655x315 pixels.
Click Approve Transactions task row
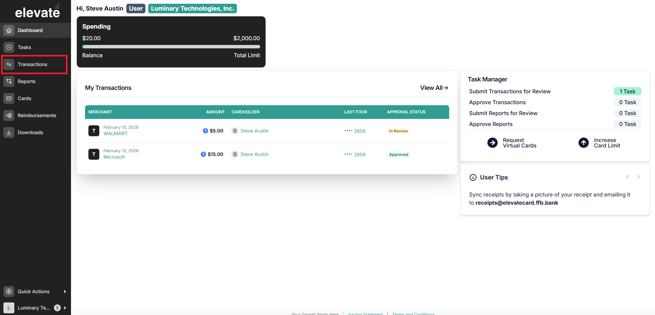tap(555, 102)
